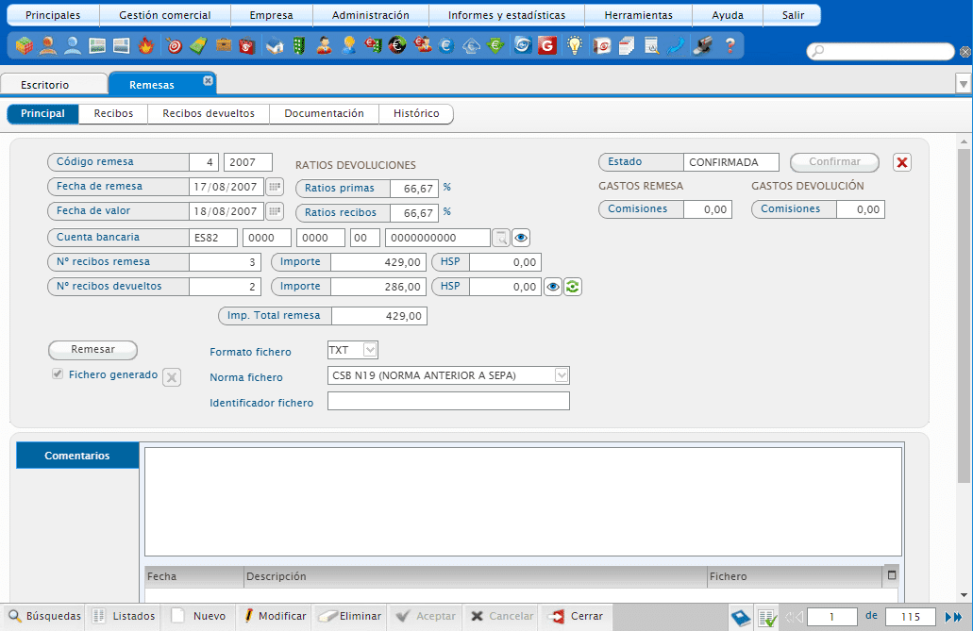Open the Norma fichero CSB N19 dropdown

[561, 375]
